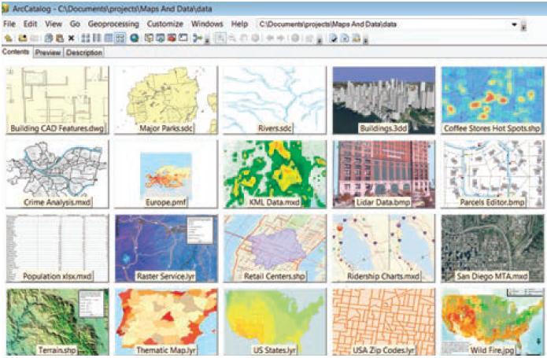Open the Help menu
The image size is (547, 358).
[x=239, y=24]
